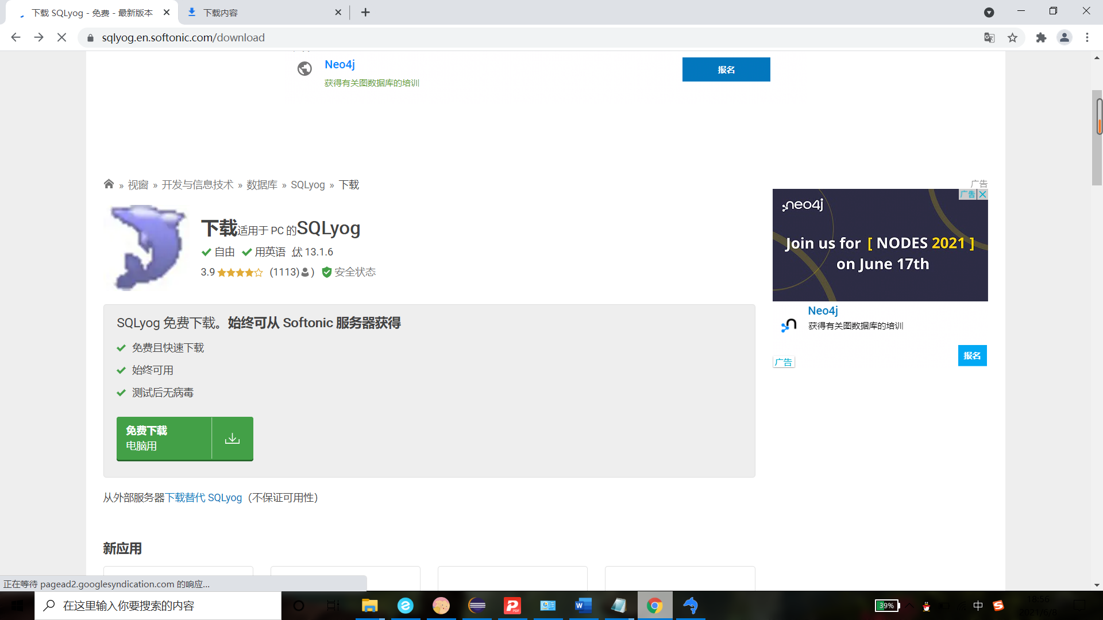1103x620 pixels.
Task: Open a new browser tab
Action: (x=365, y=13)
